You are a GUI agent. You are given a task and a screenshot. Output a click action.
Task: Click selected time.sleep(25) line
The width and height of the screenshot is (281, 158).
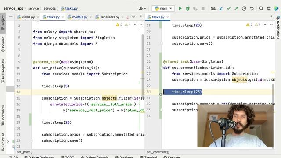click(183, 92)
